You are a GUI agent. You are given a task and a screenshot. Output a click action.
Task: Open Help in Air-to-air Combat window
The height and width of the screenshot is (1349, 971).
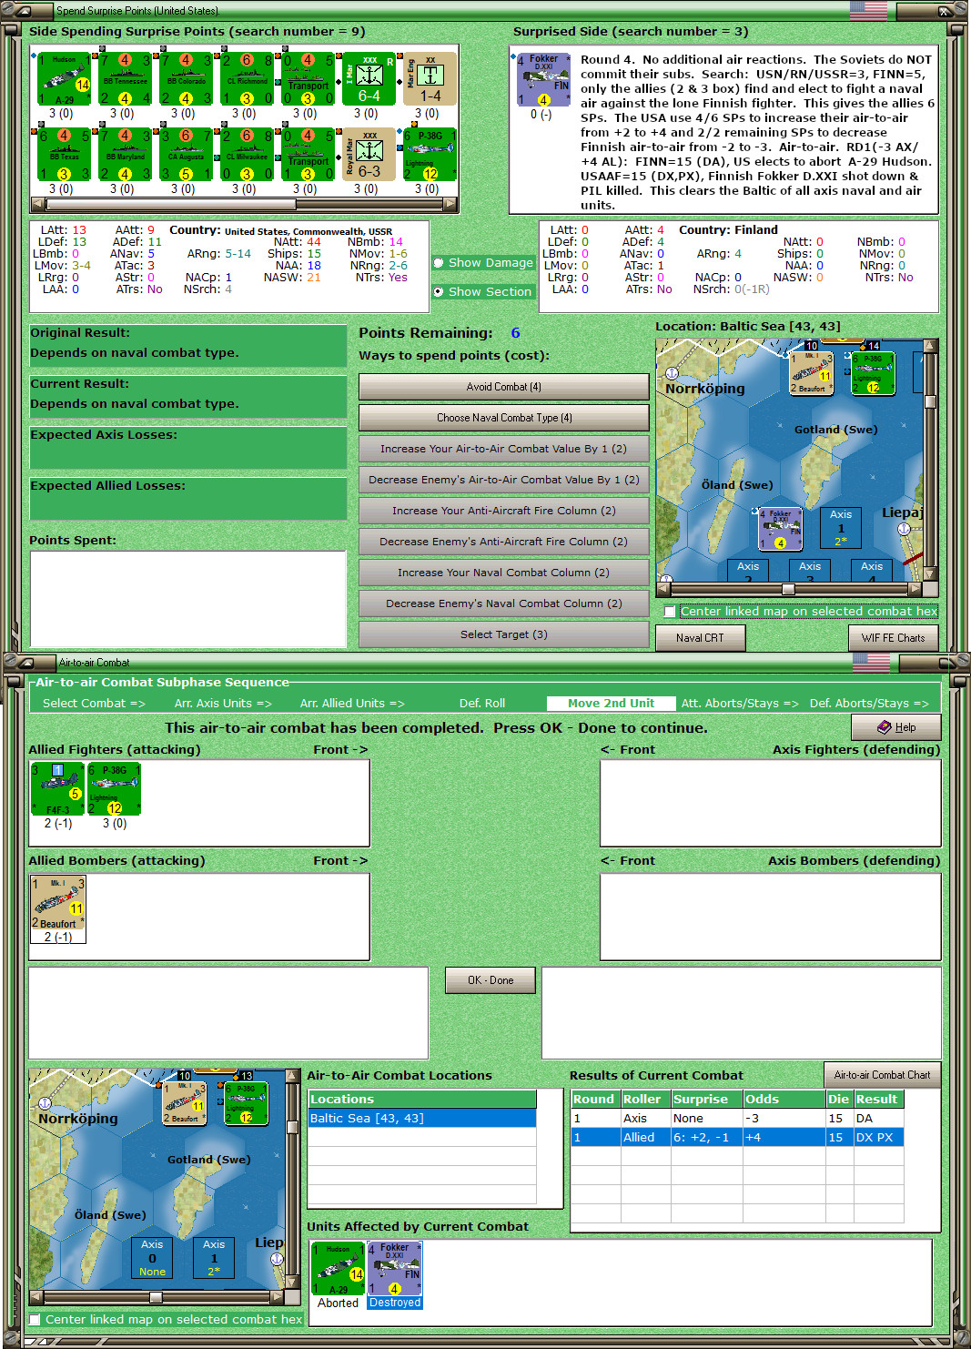[896, 726]
